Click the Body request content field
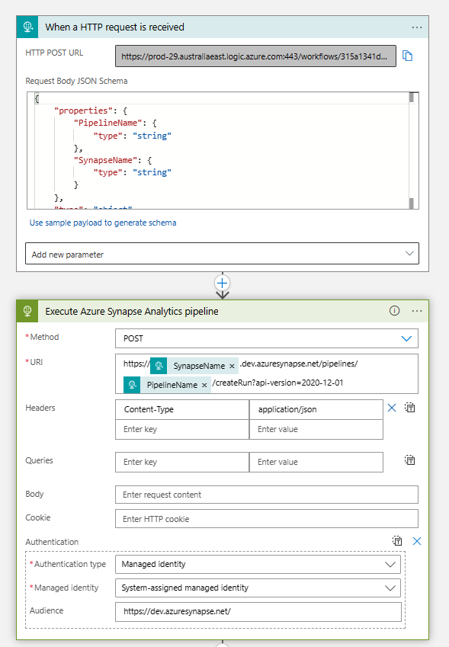Image resolution: width=449 pixels, height=647 pixels. 267,495
